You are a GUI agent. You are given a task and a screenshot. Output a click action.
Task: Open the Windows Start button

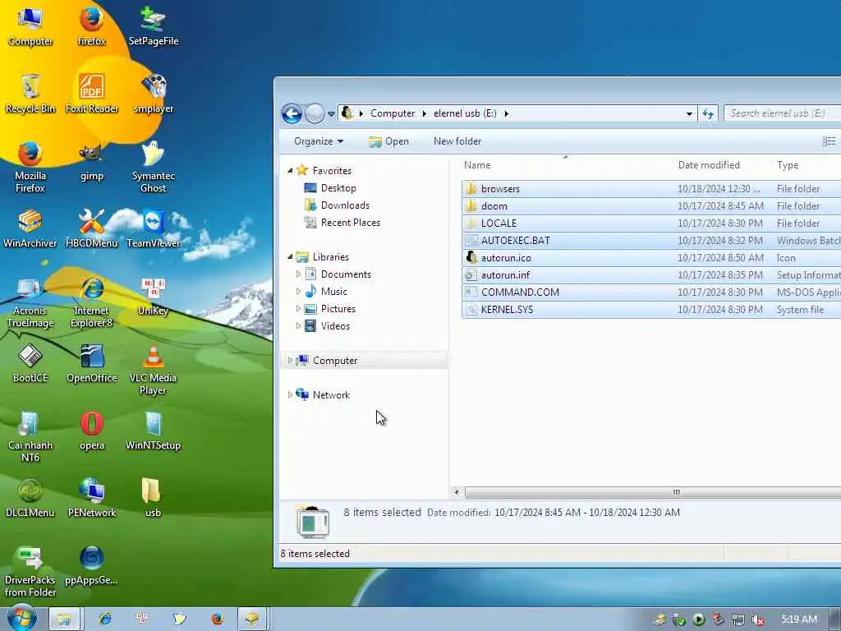click(x=21, y=618)
